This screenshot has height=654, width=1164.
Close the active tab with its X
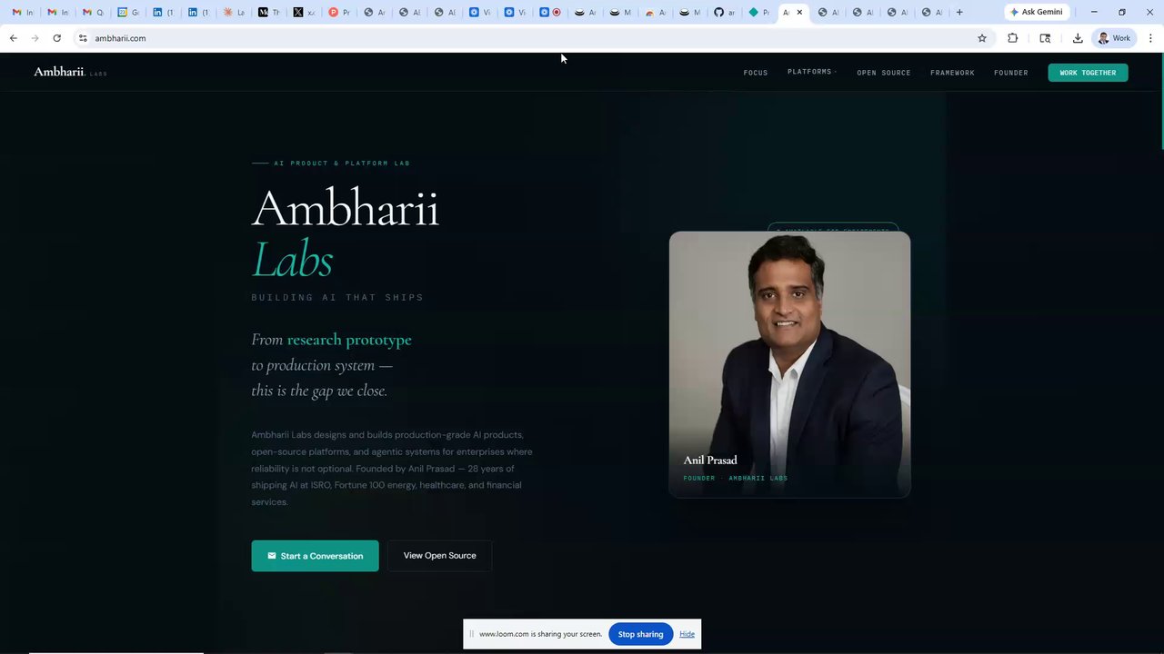pos(799,12)
